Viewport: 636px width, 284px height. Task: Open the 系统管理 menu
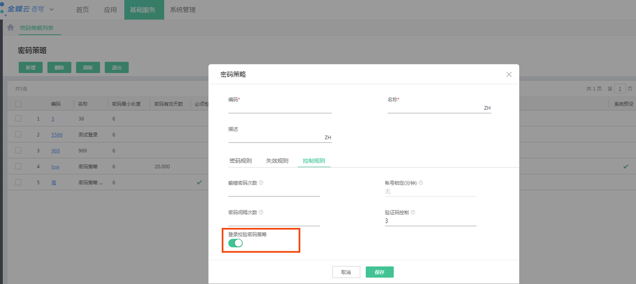click(x=183, y=9)
